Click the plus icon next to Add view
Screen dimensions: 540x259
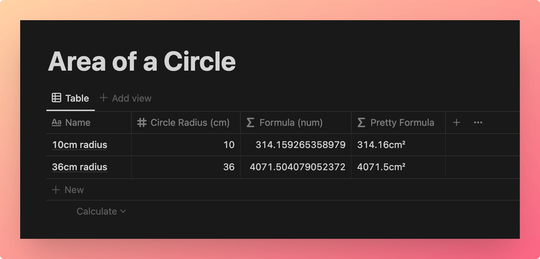pos(104,98)
